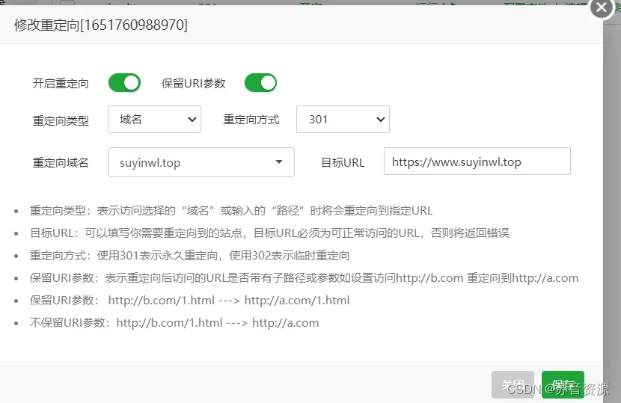Toggle the 保留URI参数 switch
The width and height of the screenshot is (621, 403).
coord(260,83)
